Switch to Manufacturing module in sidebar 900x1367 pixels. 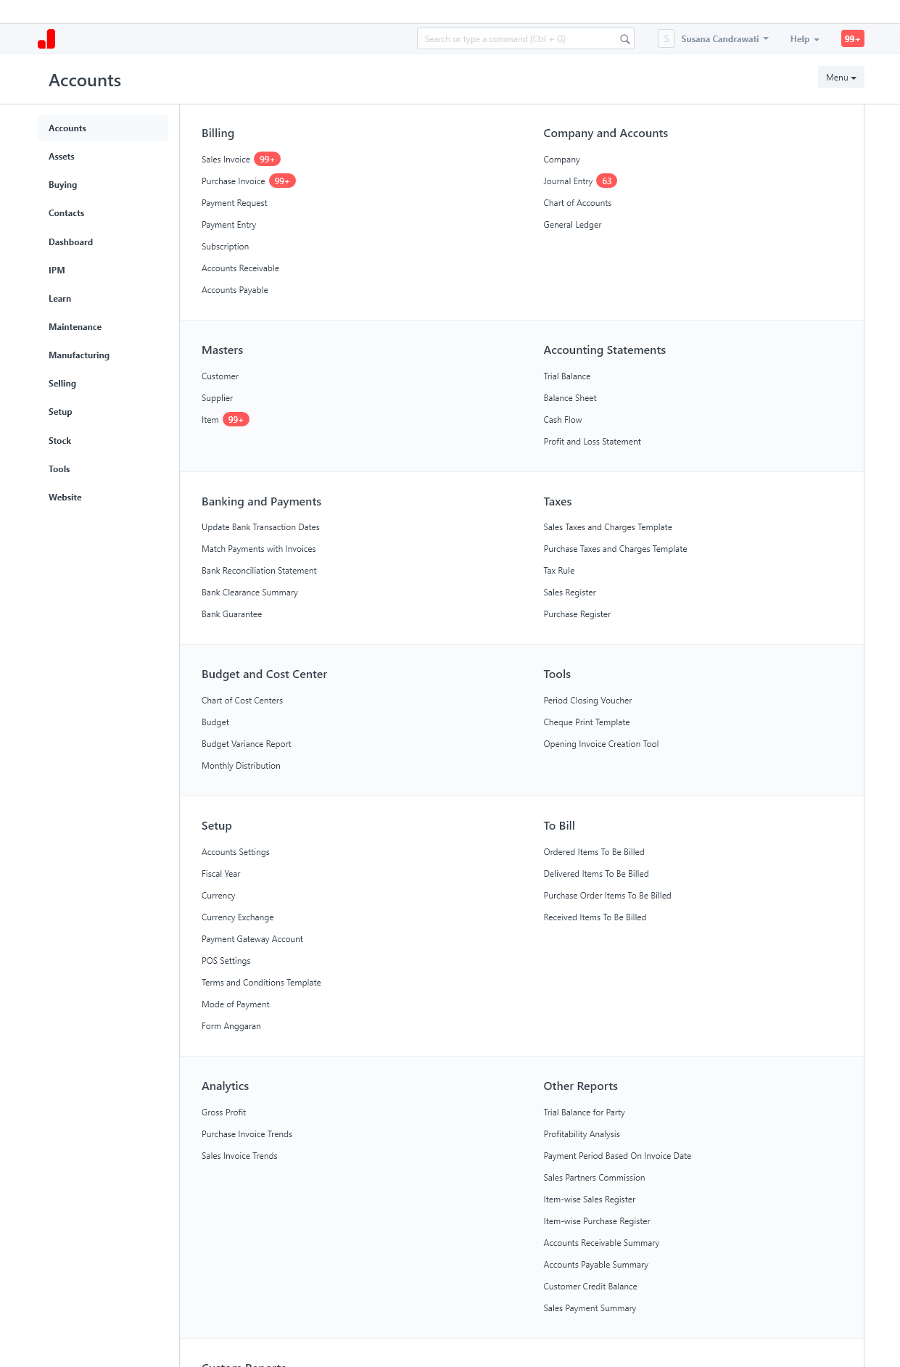79,355
